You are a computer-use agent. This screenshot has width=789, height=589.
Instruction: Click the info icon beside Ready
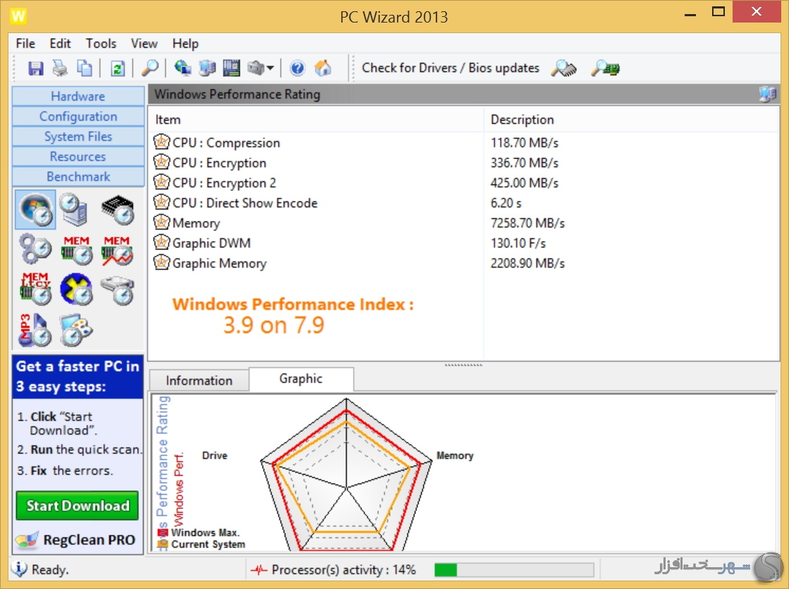[19, 569]
